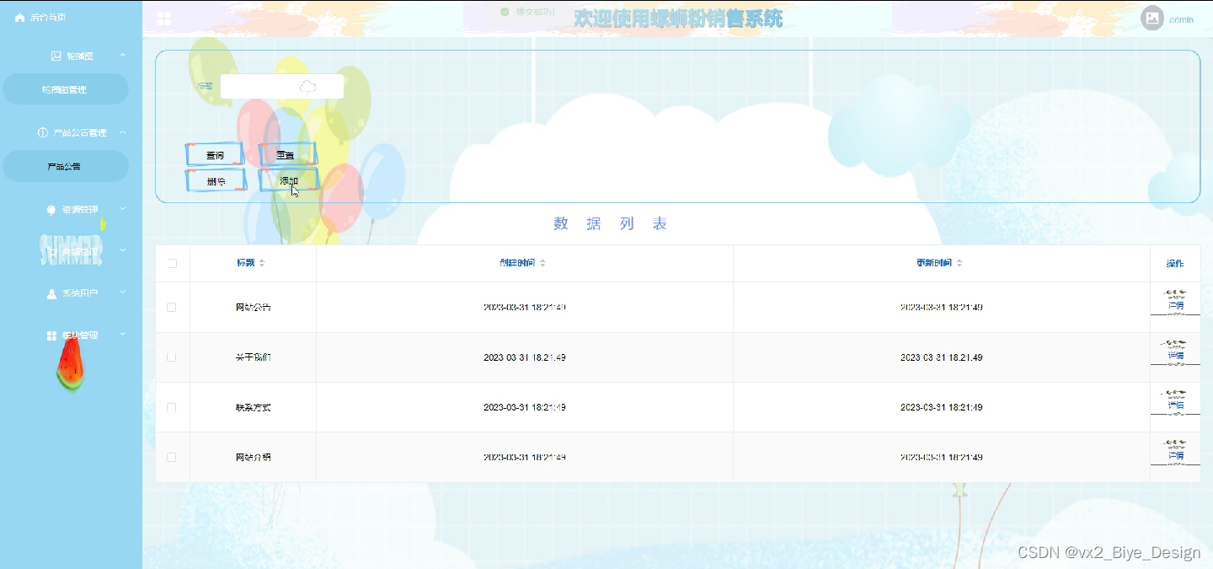Click the admin username label

[1181, 19]
